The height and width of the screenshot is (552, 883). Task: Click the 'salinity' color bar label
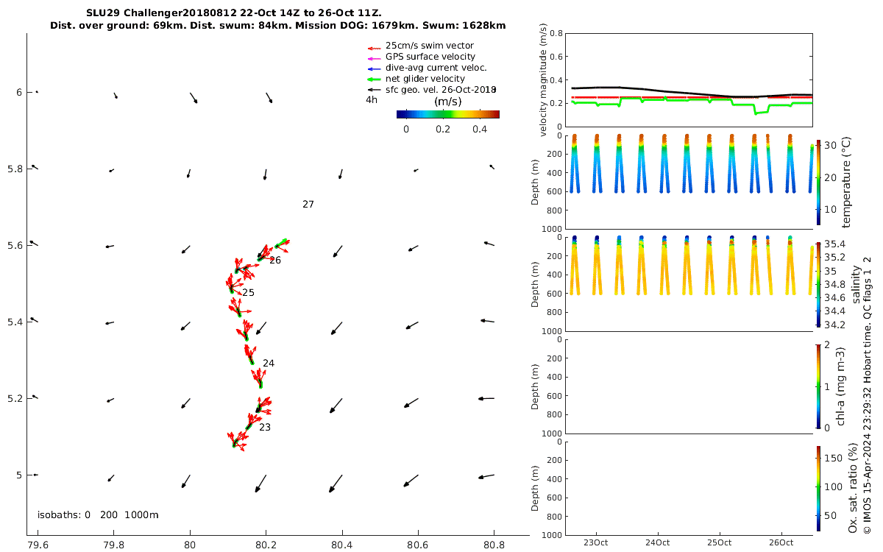[x=856, y=284]
